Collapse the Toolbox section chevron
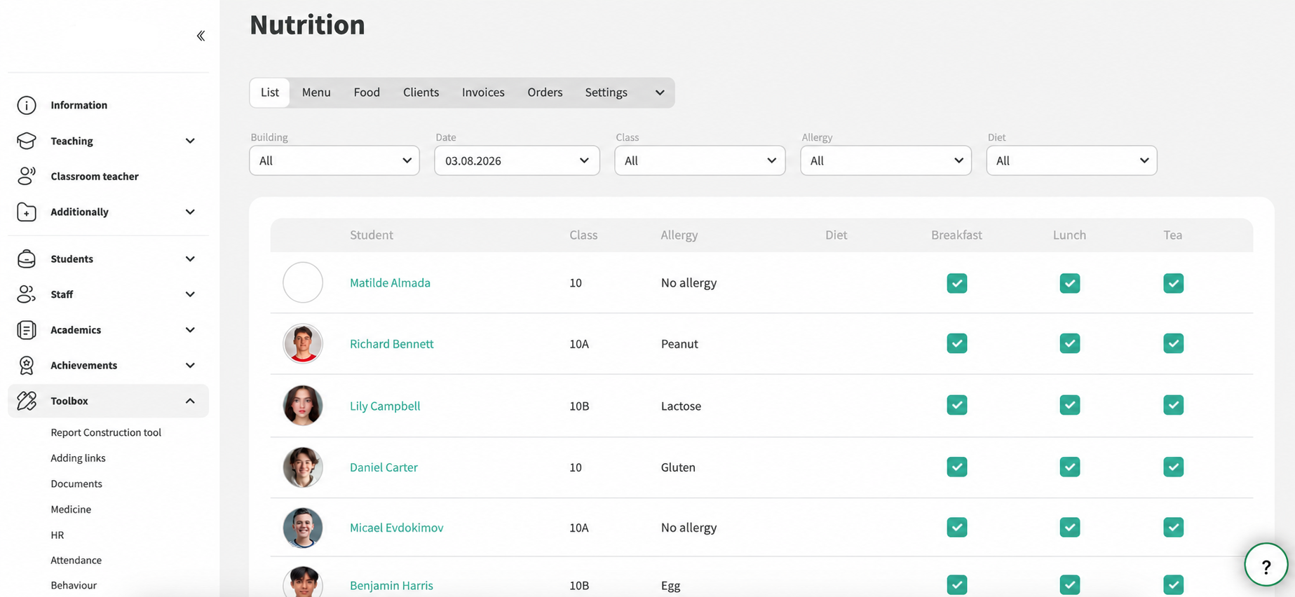The image size is (1295, 597). [x=190, y=401]
